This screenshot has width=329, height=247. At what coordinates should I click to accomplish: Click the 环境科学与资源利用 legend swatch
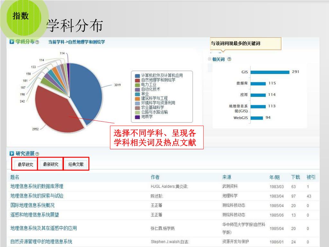tap(138, 103)
